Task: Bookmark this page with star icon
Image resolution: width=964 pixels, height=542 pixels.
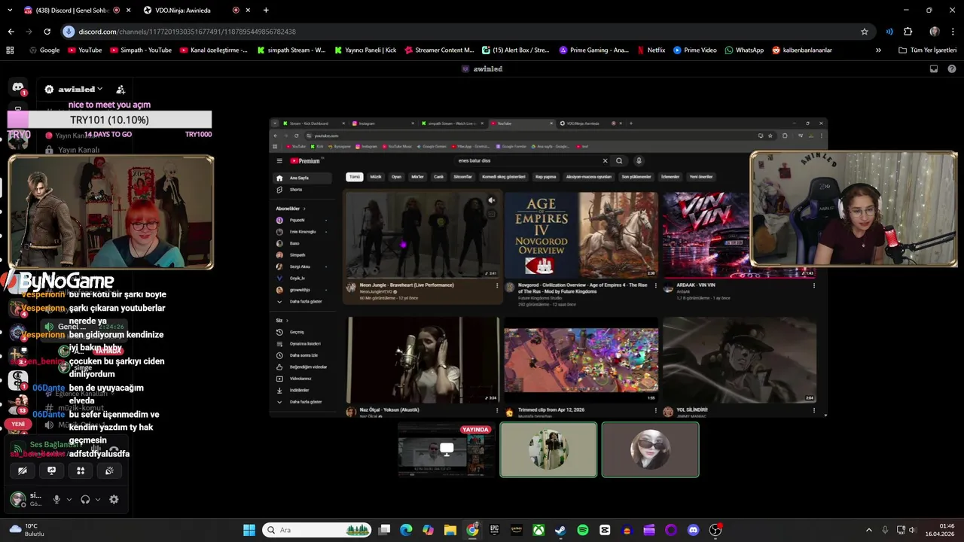Action: pos(865,32)
